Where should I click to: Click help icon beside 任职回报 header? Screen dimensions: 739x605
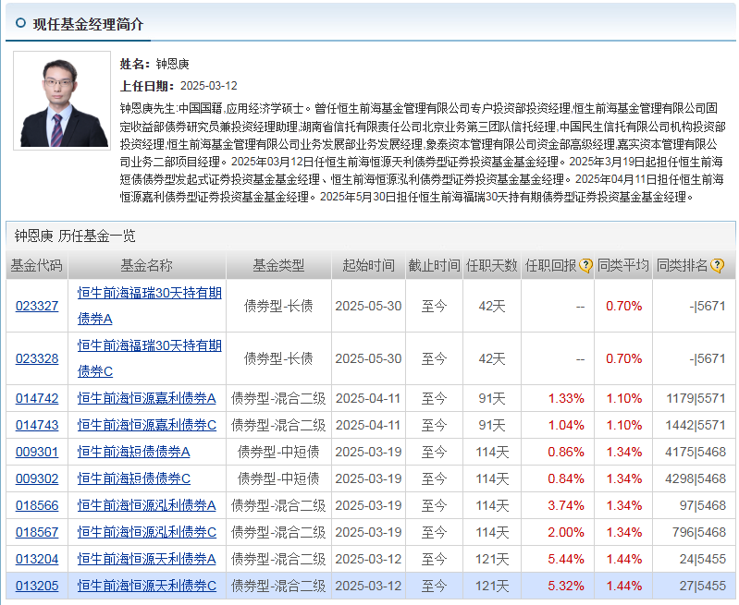click(x=585, y=265)
